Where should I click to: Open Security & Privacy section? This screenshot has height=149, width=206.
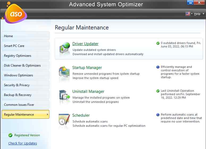(26, 85)
